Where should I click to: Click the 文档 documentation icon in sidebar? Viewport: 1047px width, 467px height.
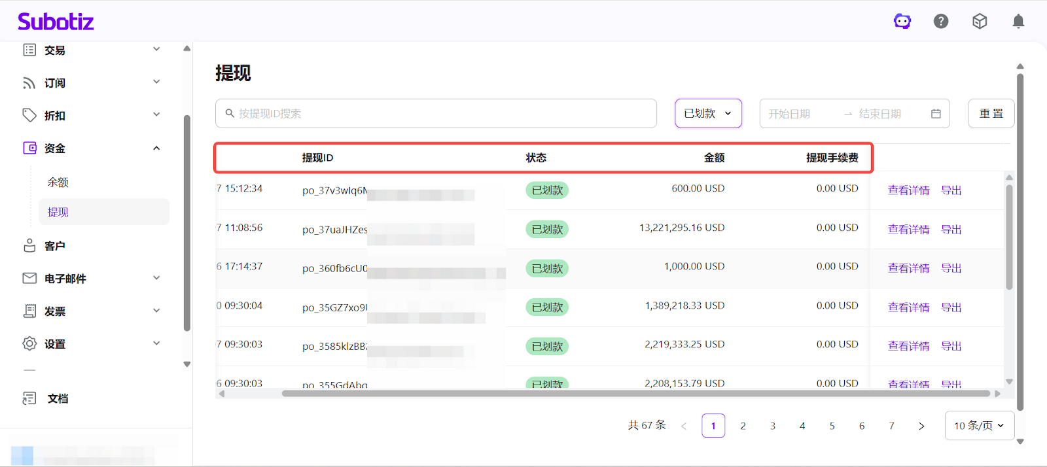tap(29, 398)
